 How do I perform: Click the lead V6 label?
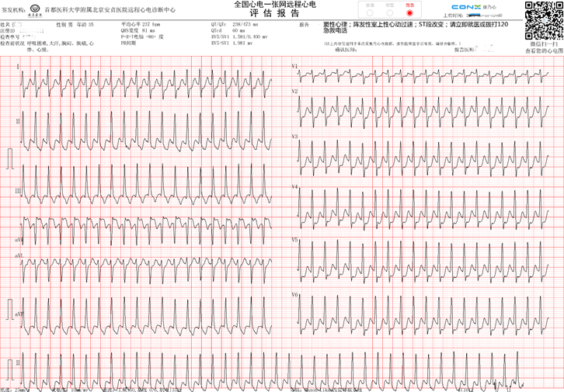coord(294,295)
